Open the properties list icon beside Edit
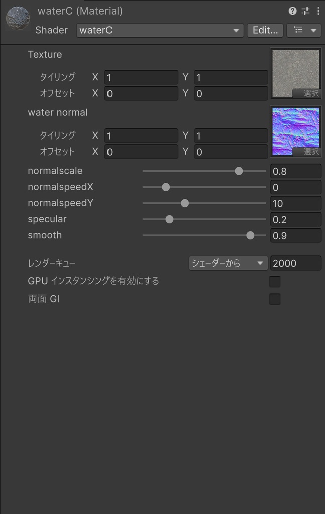The height and width of the screenshot is (514, 325). (300, 30)
